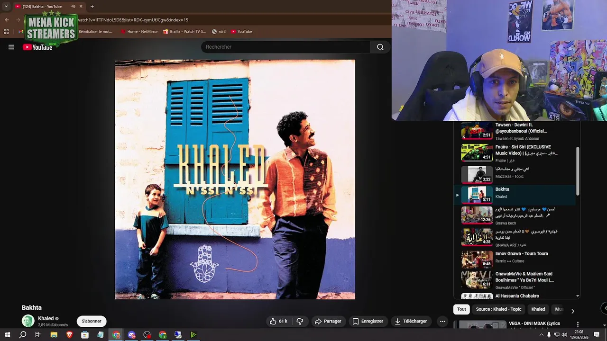
Task: Select the Khaled filter chip
Action: [538, 309]
